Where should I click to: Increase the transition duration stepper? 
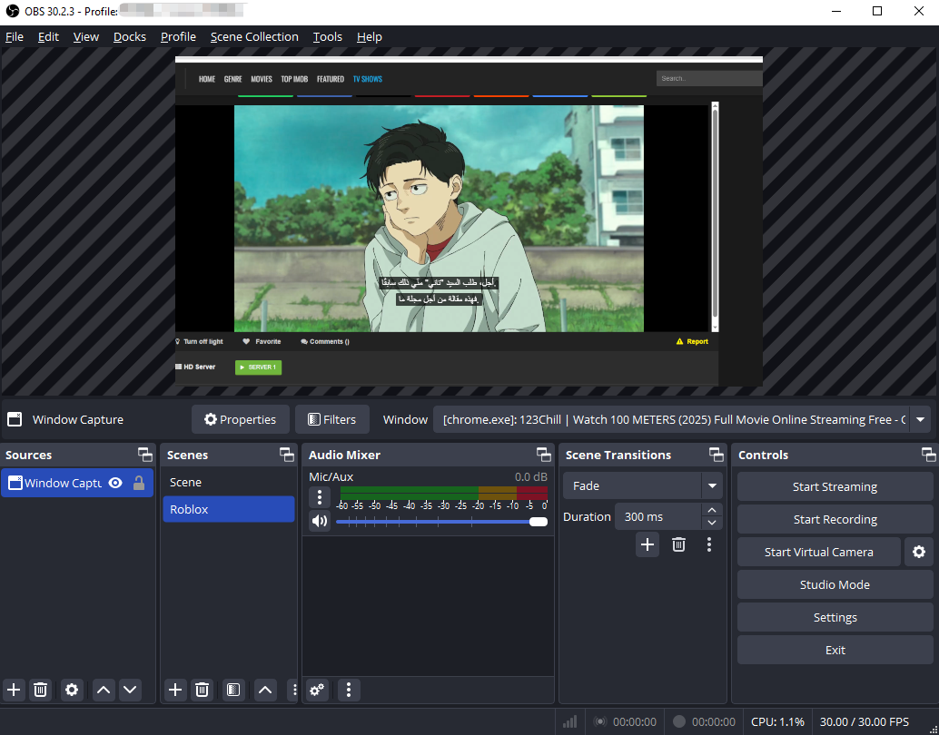[712, 511]
